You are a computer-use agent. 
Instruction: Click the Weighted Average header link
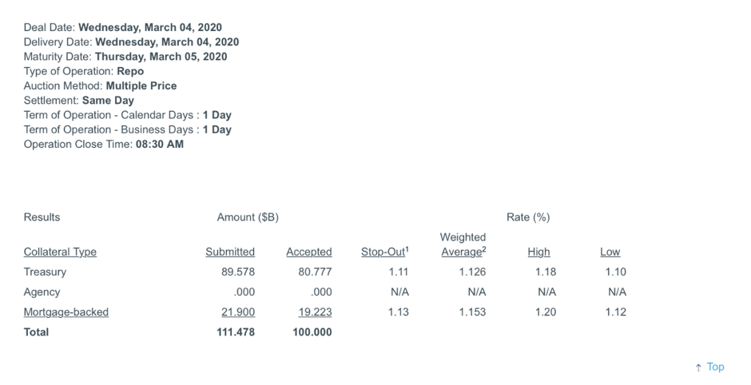coord(463,244)
